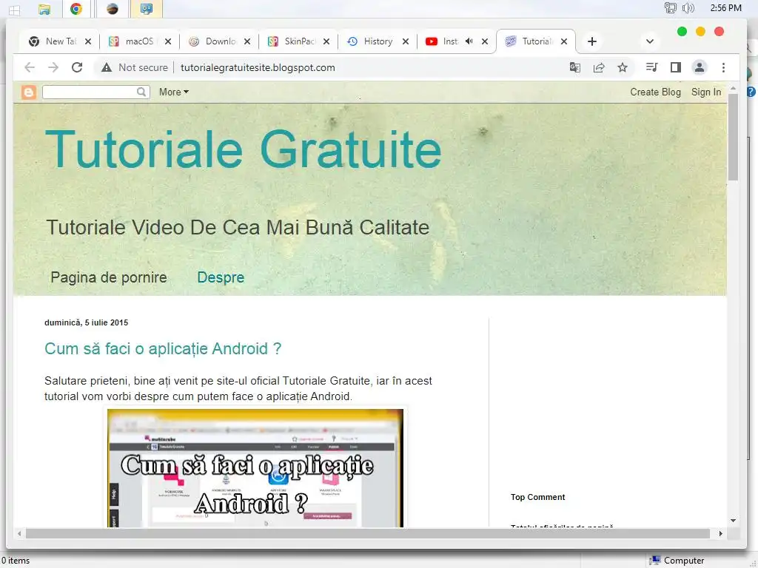
Task: Switch to the macOS tab
Action: point(139,41)
